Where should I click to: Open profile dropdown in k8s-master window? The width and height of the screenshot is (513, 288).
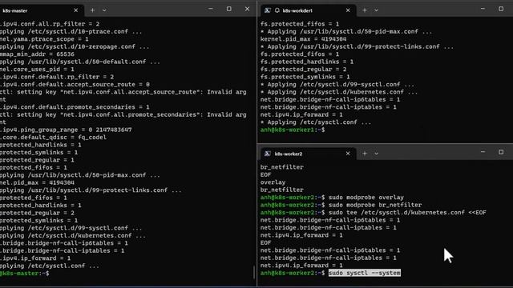tap(104, 10)
